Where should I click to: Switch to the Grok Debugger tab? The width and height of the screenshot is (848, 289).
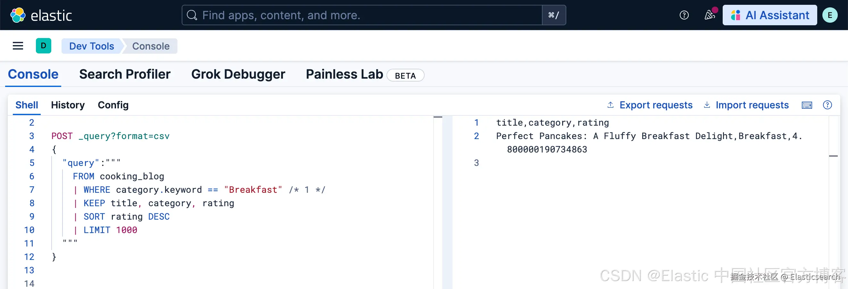point(238,74)
